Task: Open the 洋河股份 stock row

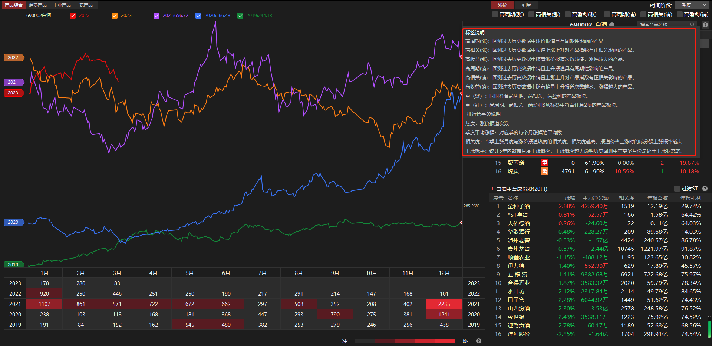Action: [598, 334]
